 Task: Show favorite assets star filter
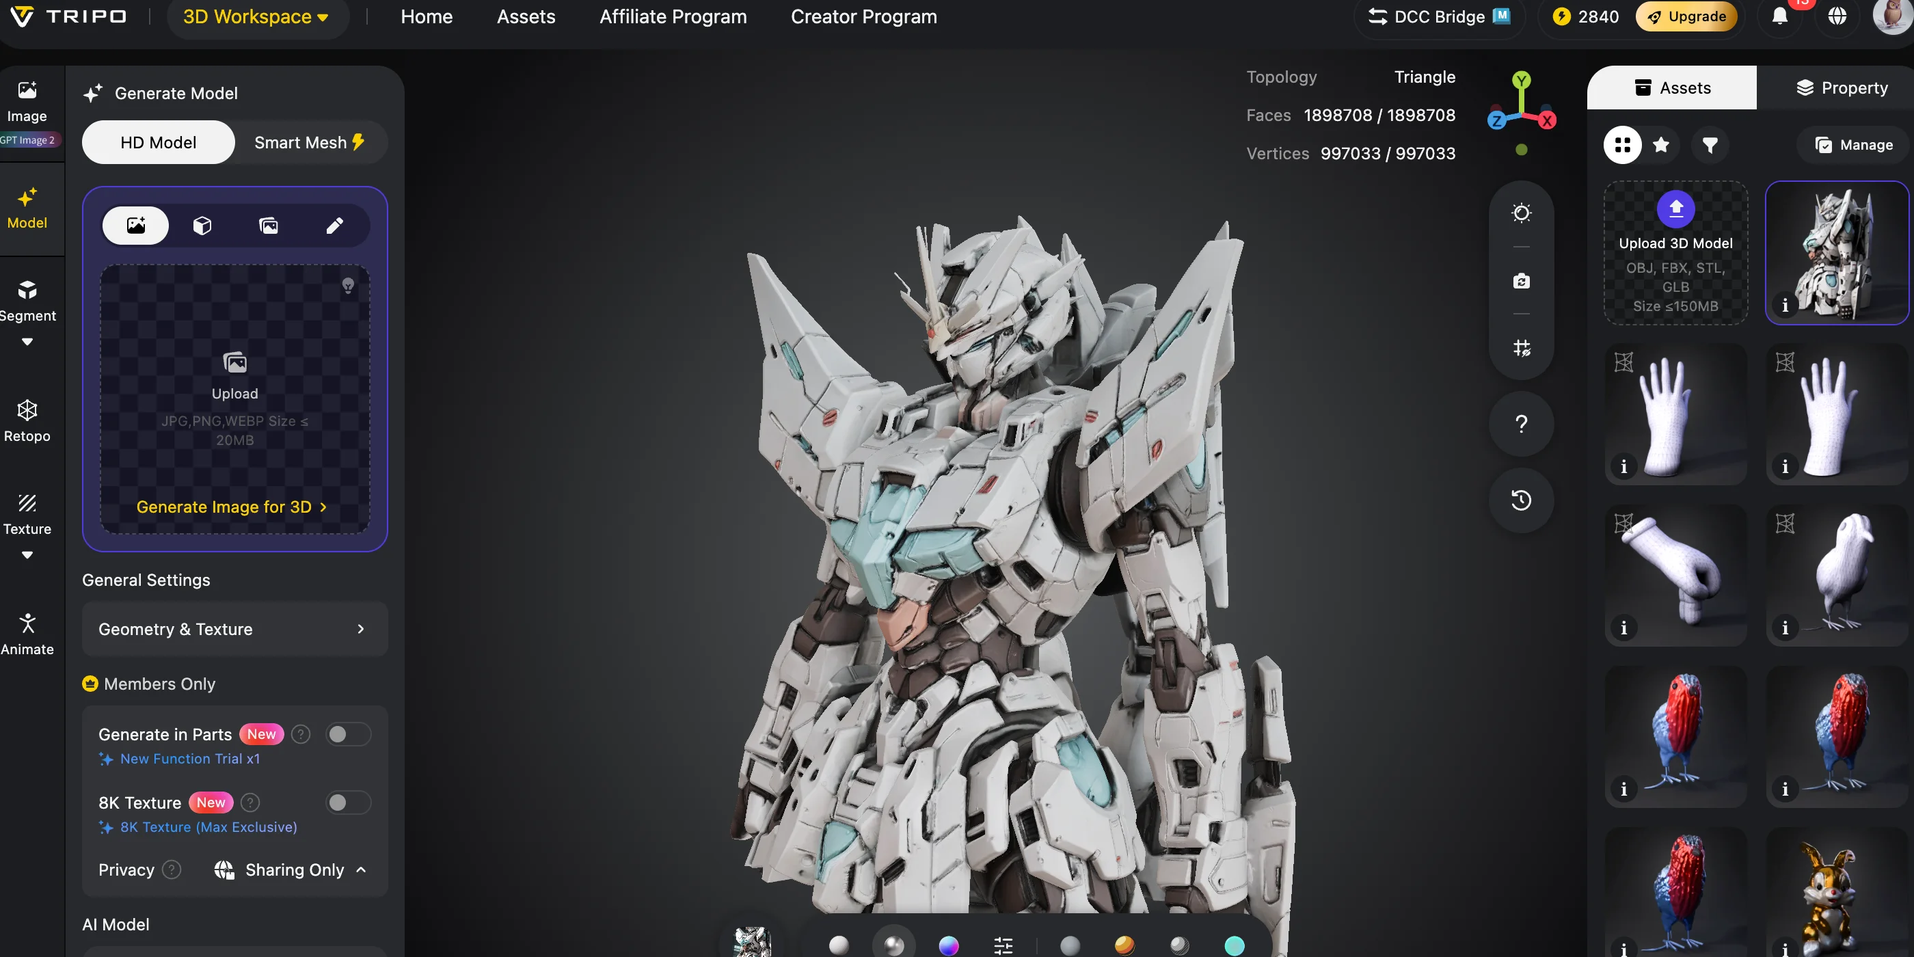[x=1661, y=145]
